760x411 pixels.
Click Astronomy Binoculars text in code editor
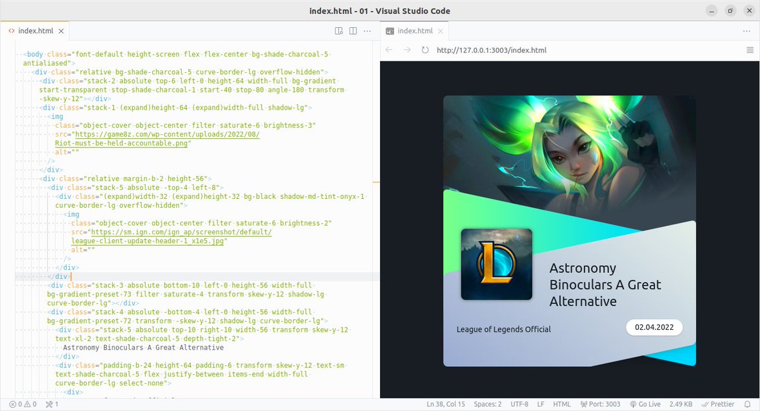pos(143,348)
